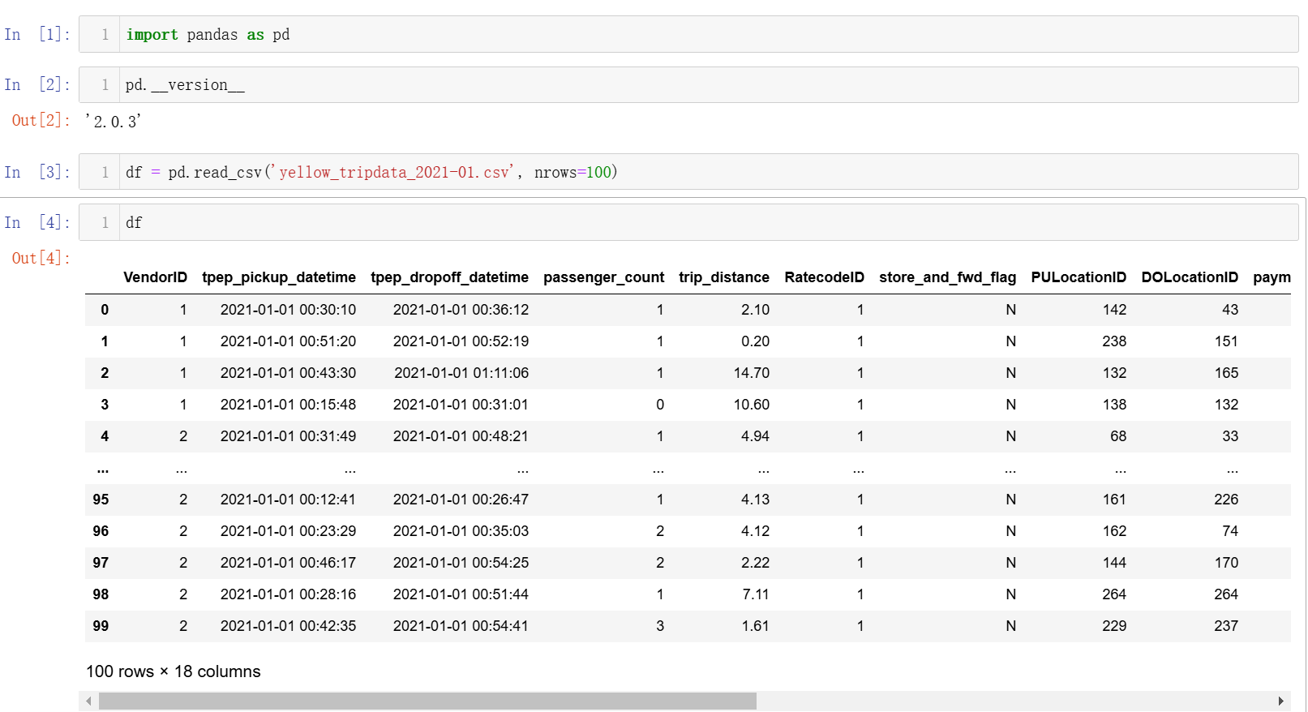Click trip distance value 7.11
This screenshot has width=1308, height=712.
click(756, 594)
